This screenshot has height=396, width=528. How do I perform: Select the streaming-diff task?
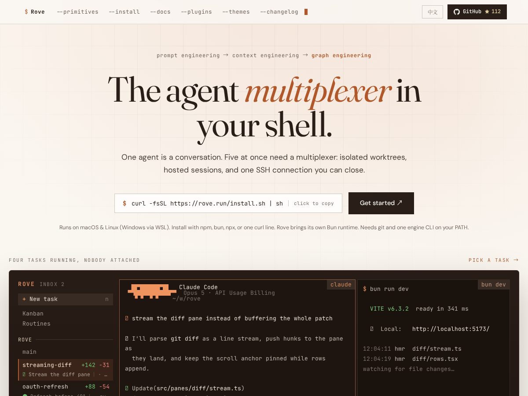coord(66,370)
